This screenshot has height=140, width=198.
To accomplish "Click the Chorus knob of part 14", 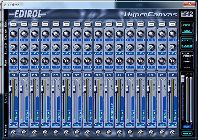I will click(x=151, y=34).
